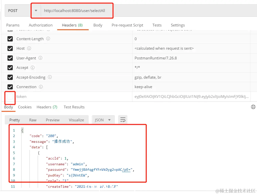Show info icon for User-Agent header
257x195 pixels.
[40, 58]
